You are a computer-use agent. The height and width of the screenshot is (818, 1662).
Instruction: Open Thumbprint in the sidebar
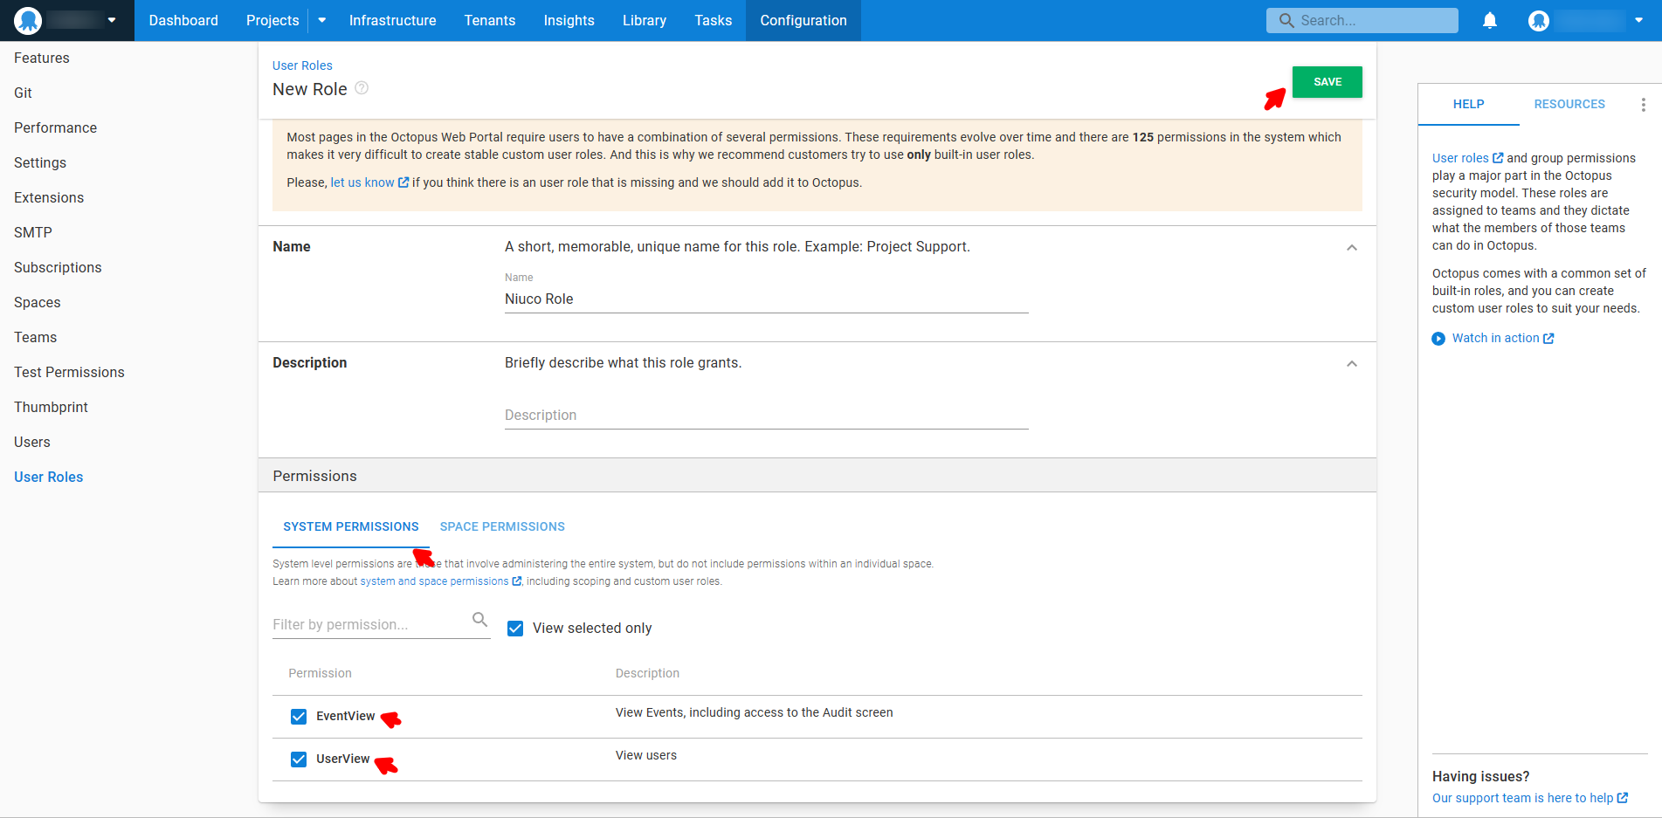(x=51, y=407)
